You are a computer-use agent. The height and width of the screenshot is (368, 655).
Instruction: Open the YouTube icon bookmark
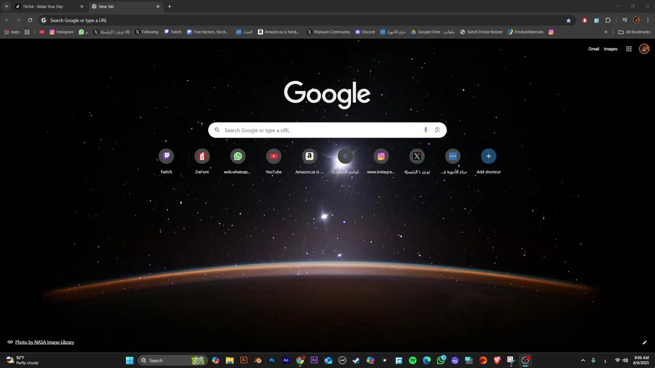pos(42,32)
